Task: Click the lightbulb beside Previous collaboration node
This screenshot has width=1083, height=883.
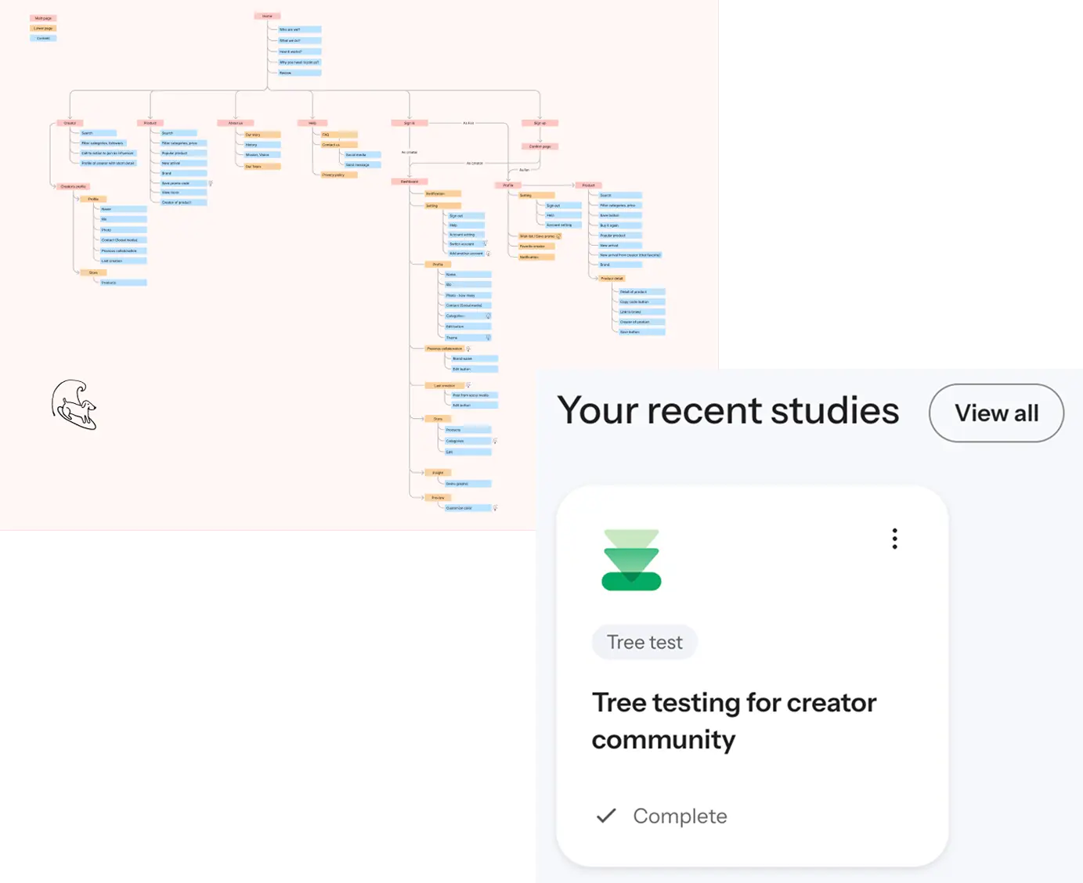Action: (468, 349)
